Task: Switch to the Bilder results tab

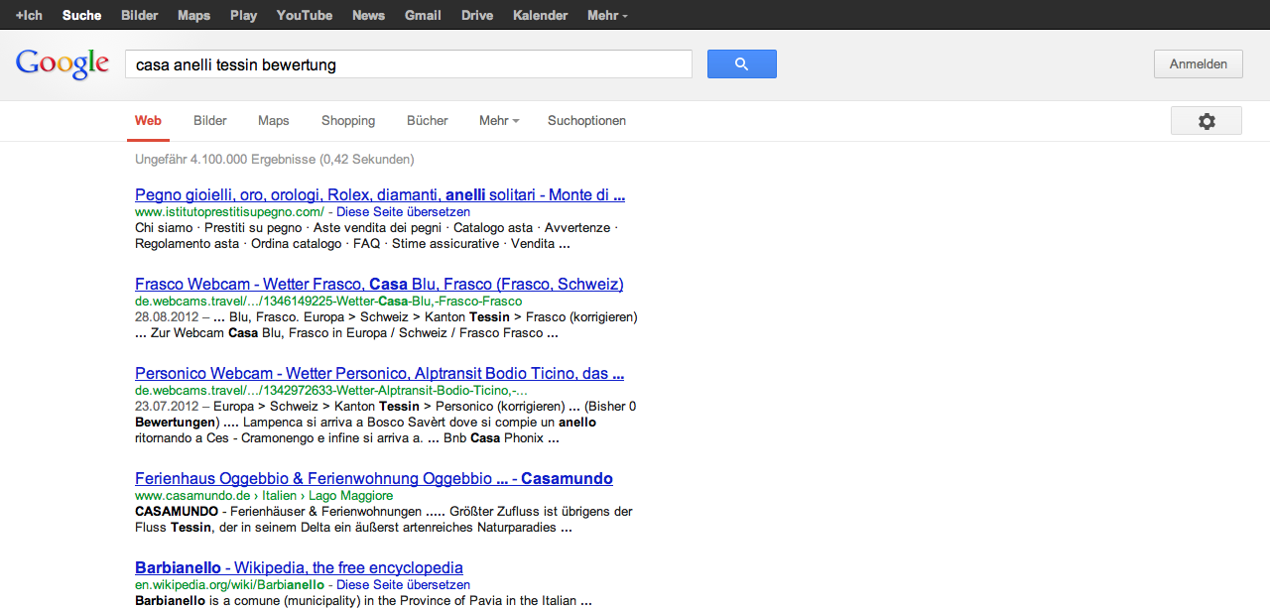Action: tap(210, 121)
